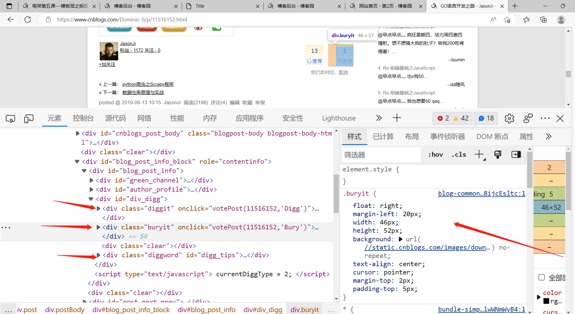Open browser collections icon
The image size is (575, 314).
[543, 20]
